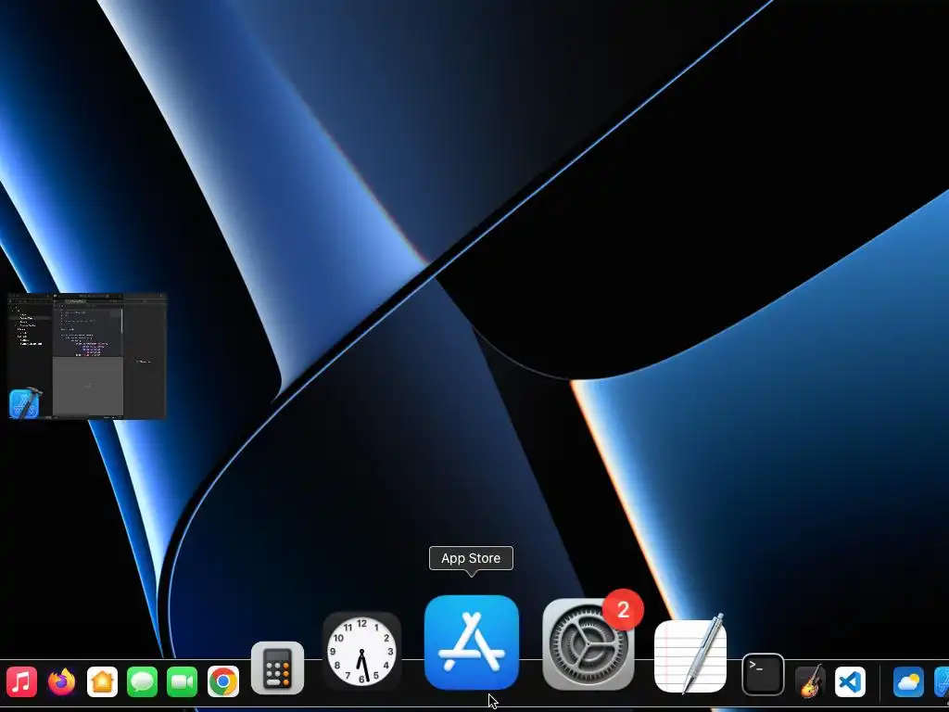Screen dimensions: 949x712
Task: Launch FaceTime from the dock
Action: tap(183, 681)
